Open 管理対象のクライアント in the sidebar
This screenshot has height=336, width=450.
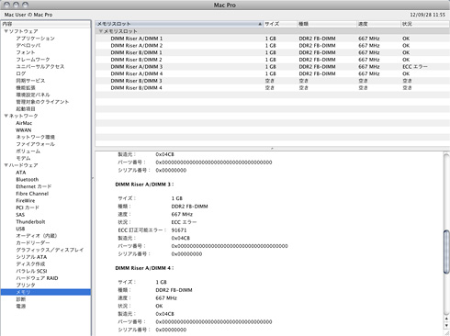[x=42, y=102]
